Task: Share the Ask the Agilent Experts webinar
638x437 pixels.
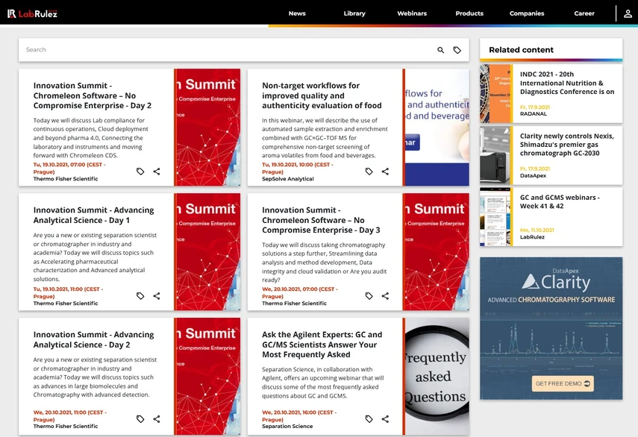Action: click(385, 419)
